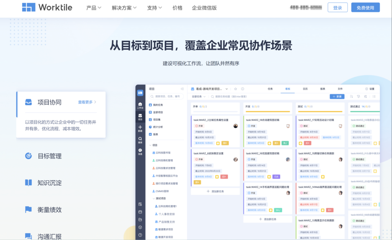The width and height of the screenshot is (392, 240).
Task: Open 价格 in the top navigation
Action: (x=177, y=8)
